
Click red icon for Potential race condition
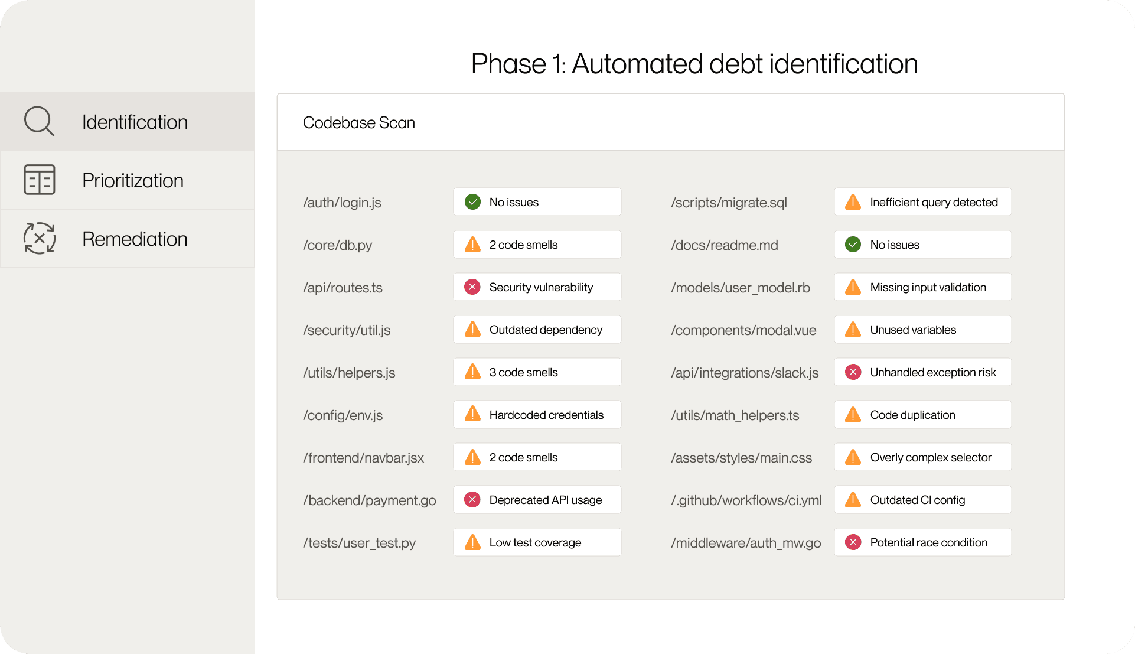pyautogui.click(x=853, y=542)
